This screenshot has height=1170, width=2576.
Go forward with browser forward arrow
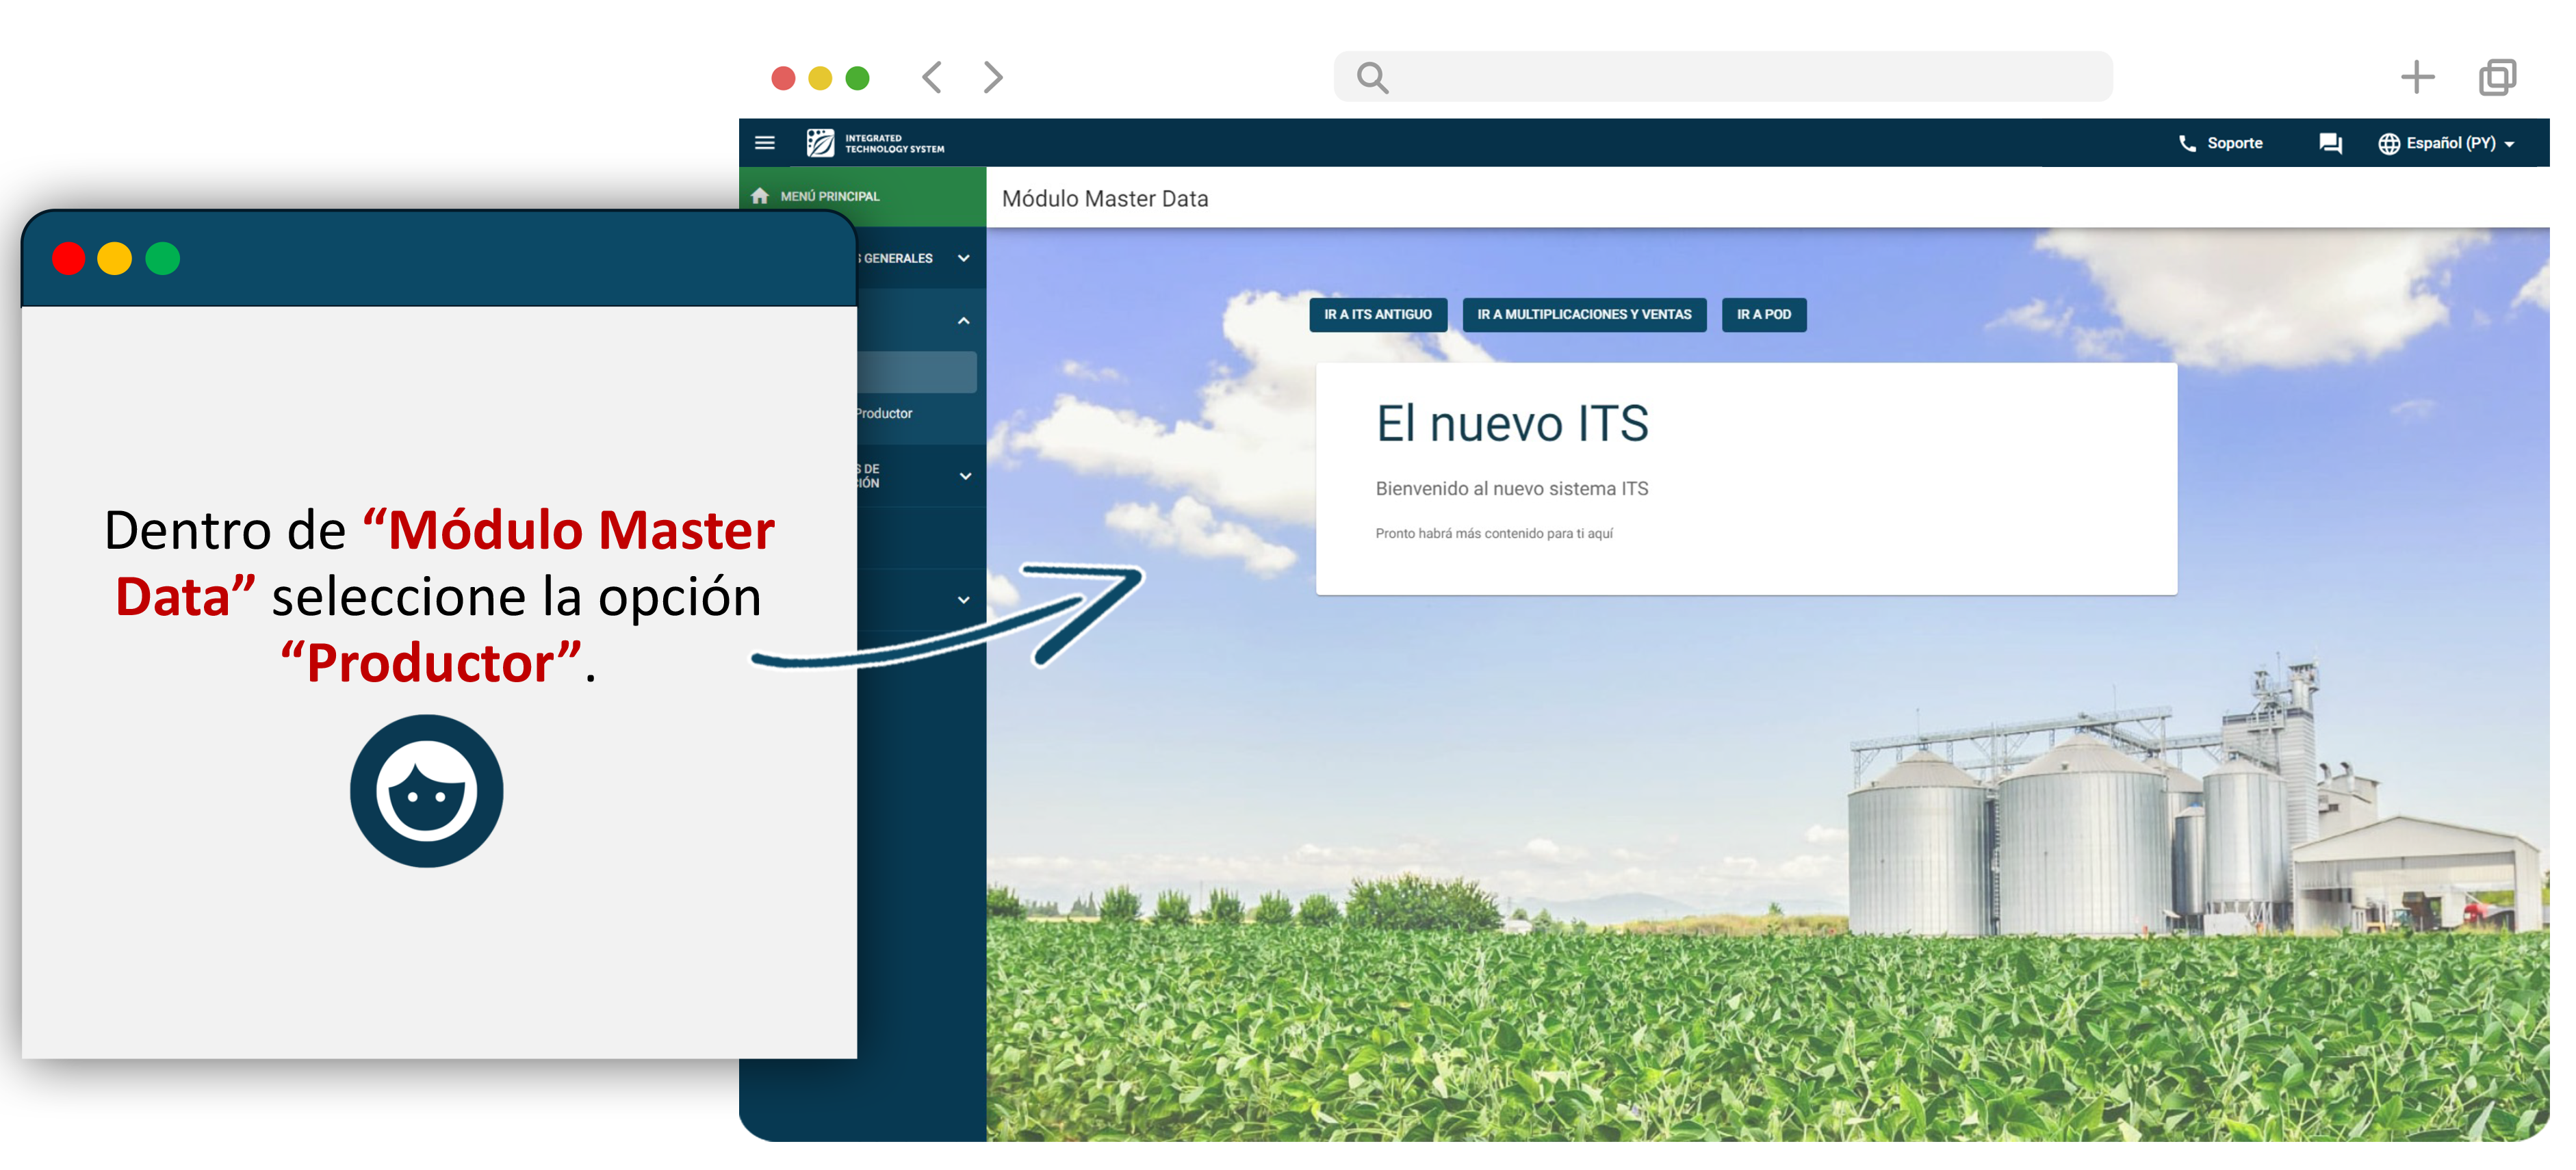pyautogui.click(x=992, y=77)
